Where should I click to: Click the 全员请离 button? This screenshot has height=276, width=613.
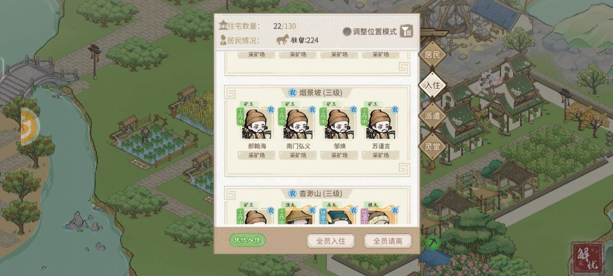pyautogui.click(x=388, y=241)
